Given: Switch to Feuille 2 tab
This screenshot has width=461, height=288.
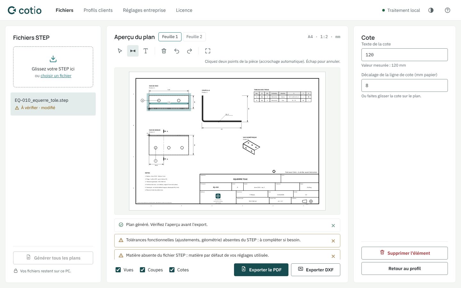Looking at the screenshot, I should (x=194, y=37).
